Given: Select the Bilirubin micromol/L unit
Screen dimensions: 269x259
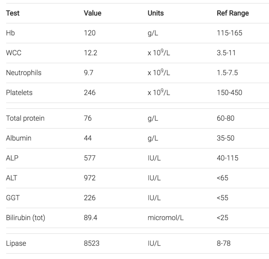Looking at the screenshot, I should click(166, 218).
